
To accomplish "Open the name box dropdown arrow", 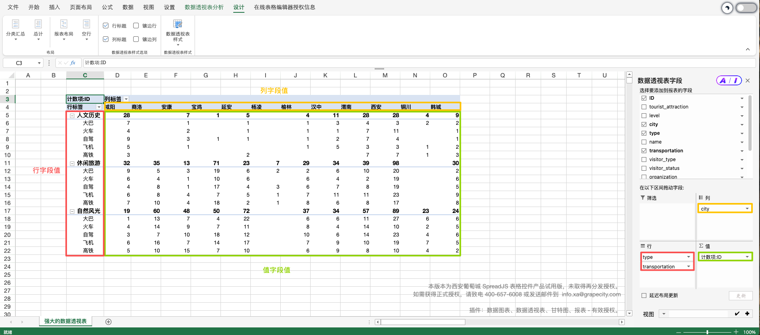I will point(39,63).
